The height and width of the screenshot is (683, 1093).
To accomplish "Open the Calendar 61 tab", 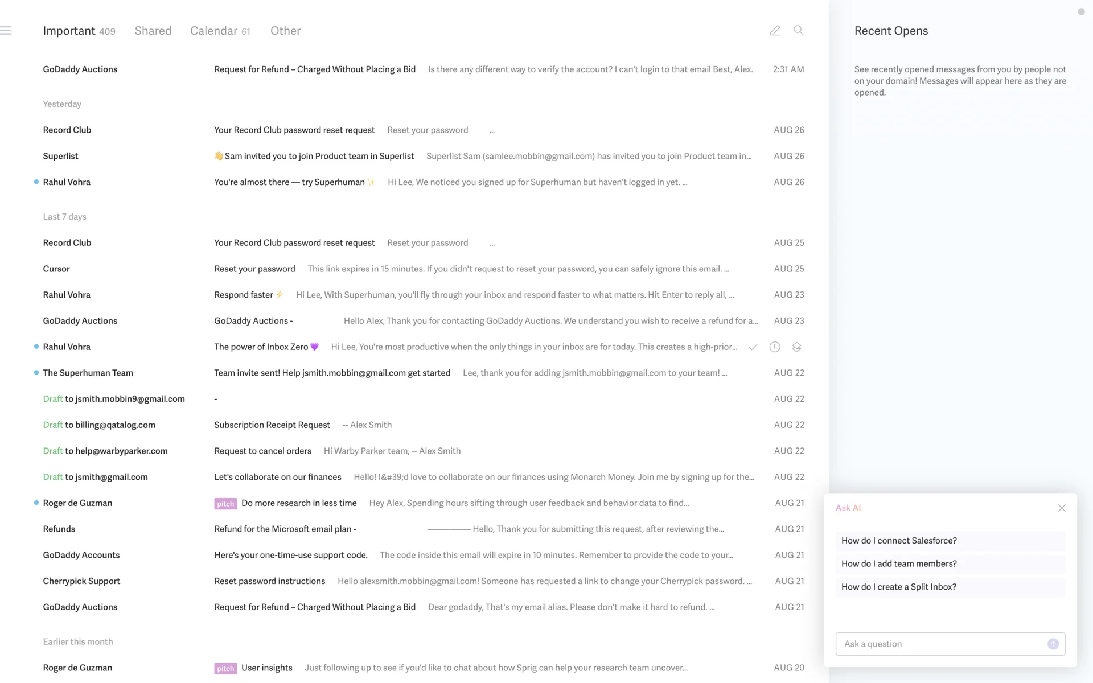I will pyautogui.click(x=220, y=31).
